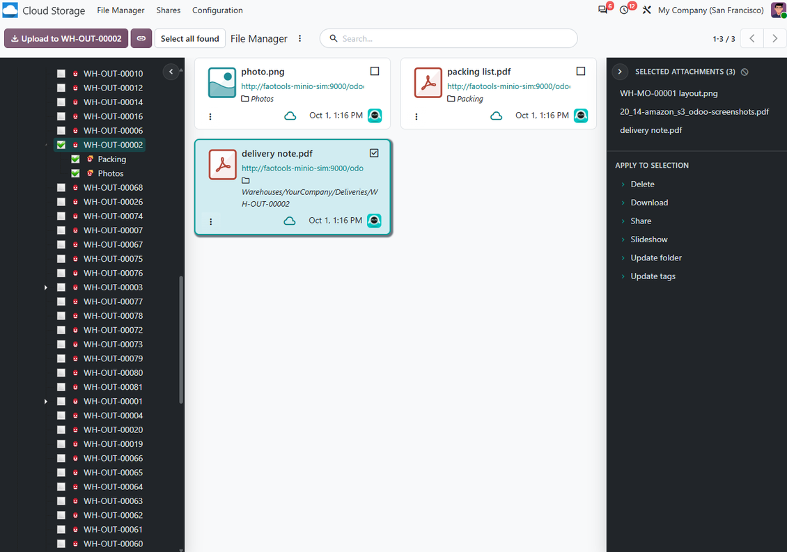This screenshot has height=552, width=787.
Task: Check the WH-OUT-00010 folder checkbox
Action: pyautogui.click(x=61, y=74)
